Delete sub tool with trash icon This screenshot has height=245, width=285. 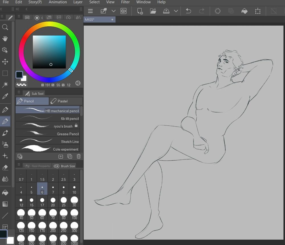pyautogui.click(x=79, y=156)
